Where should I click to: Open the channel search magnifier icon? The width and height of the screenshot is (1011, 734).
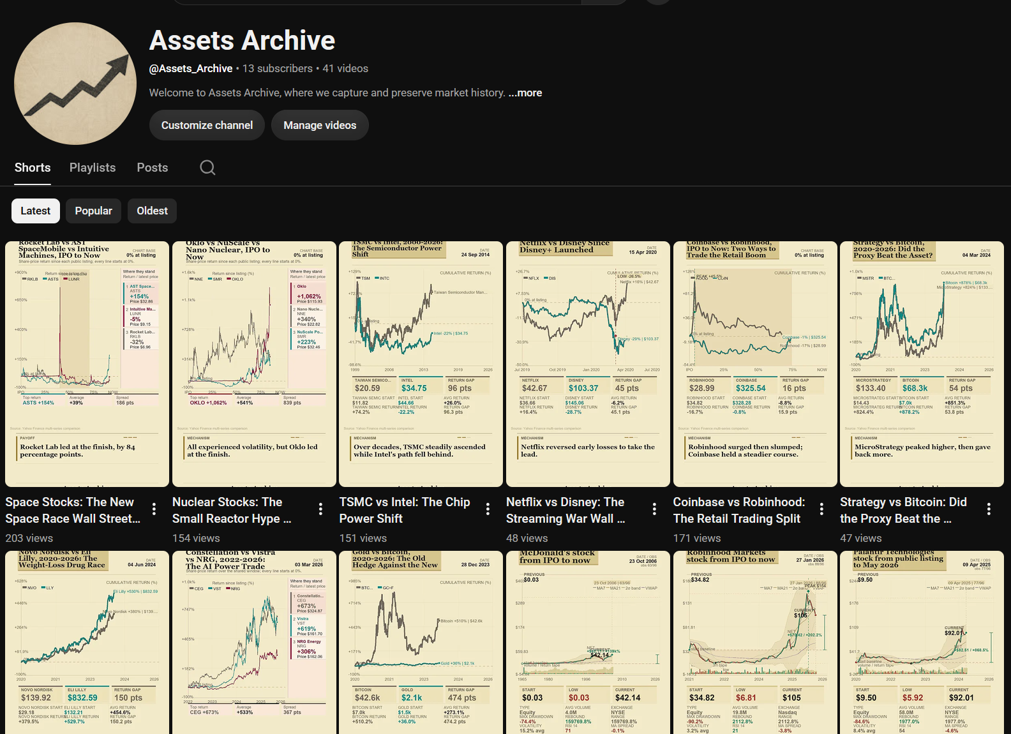207,167
